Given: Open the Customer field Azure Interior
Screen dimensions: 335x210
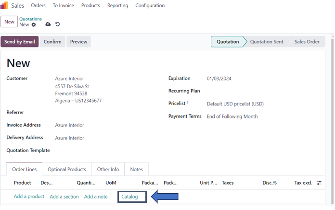Looking at the screenshot, I should tap(70, 79).
